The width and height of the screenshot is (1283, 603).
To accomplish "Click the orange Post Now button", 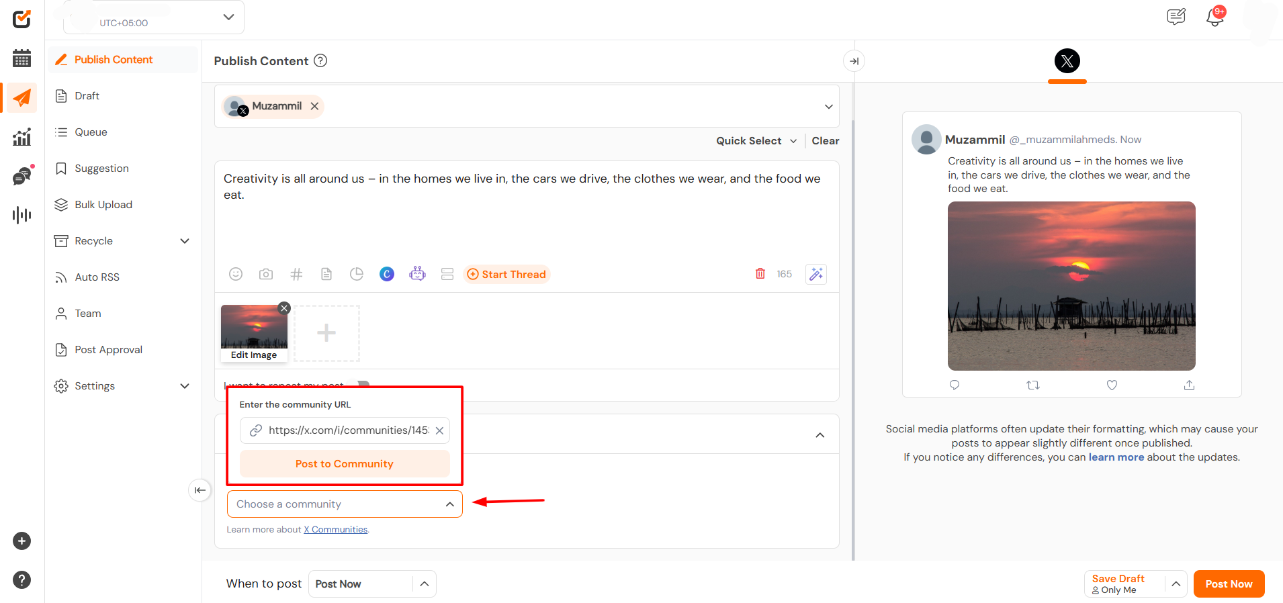I will click(x=1229, y=584).
